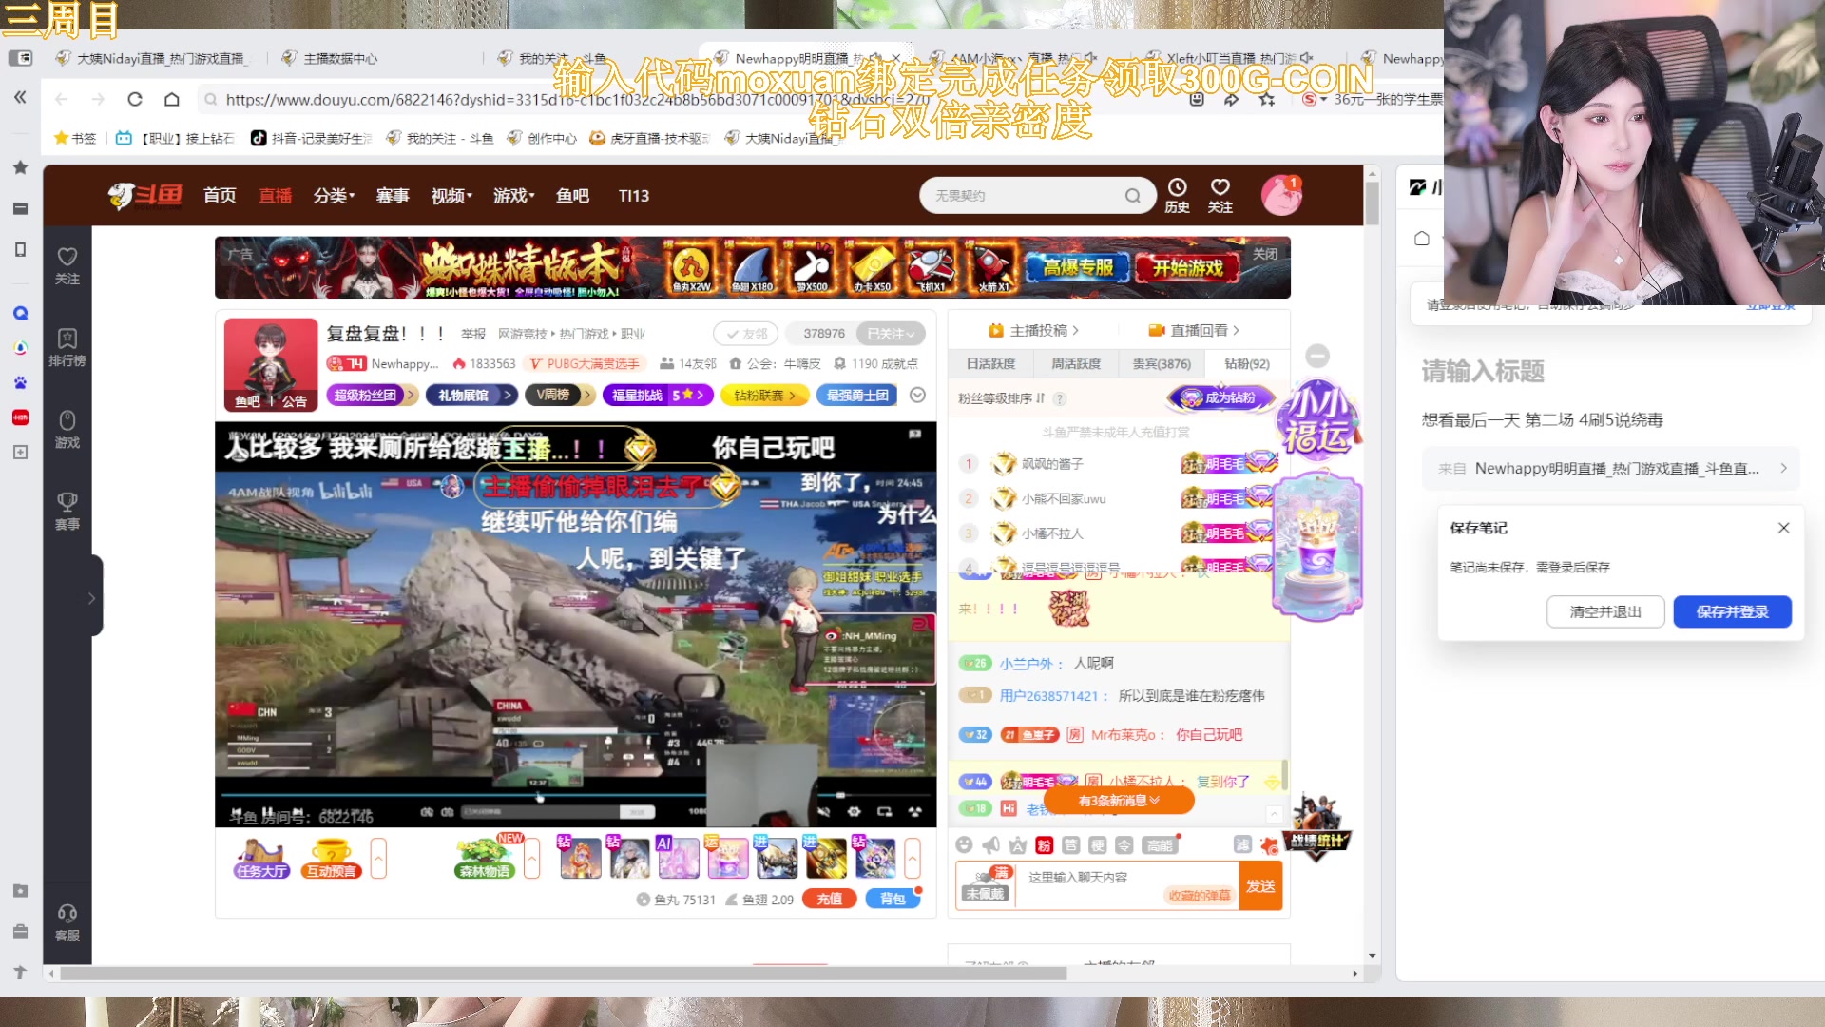
Task: Expand the gift list arrow at right end
Action: [x=912, y=859]
